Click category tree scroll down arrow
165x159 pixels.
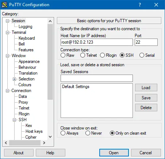point(50,137)
